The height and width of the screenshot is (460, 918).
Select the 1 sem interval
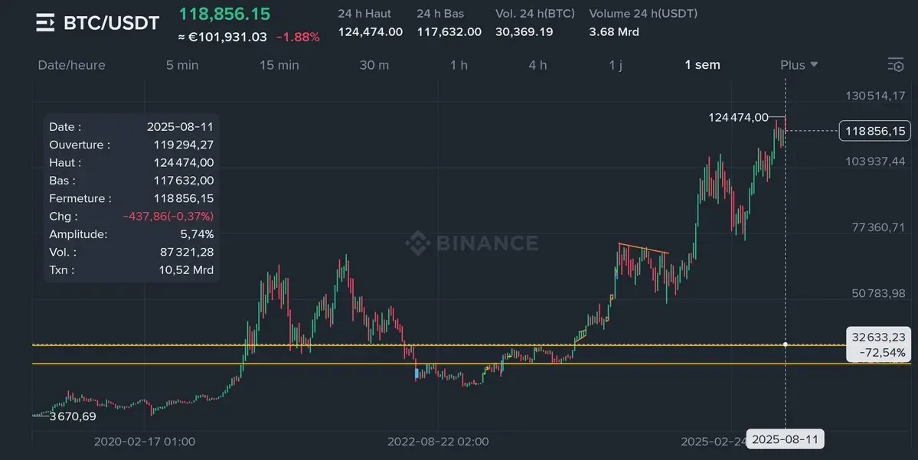tap(703, 65)
